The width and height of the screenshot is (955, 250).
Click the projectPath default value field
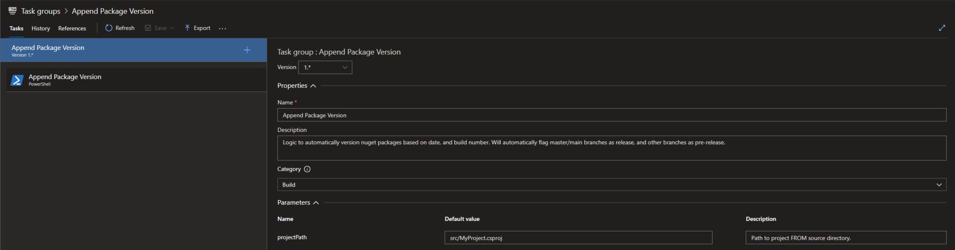578,238
